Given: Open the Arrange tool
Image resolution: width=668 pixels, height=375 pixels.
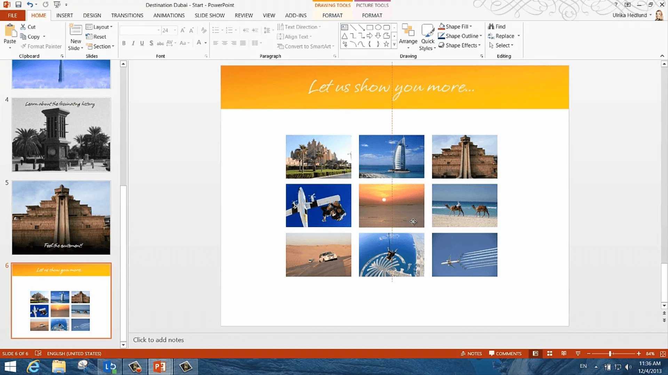Looking at the screenshot, I should pyautogui.click(x=408, y=35).
